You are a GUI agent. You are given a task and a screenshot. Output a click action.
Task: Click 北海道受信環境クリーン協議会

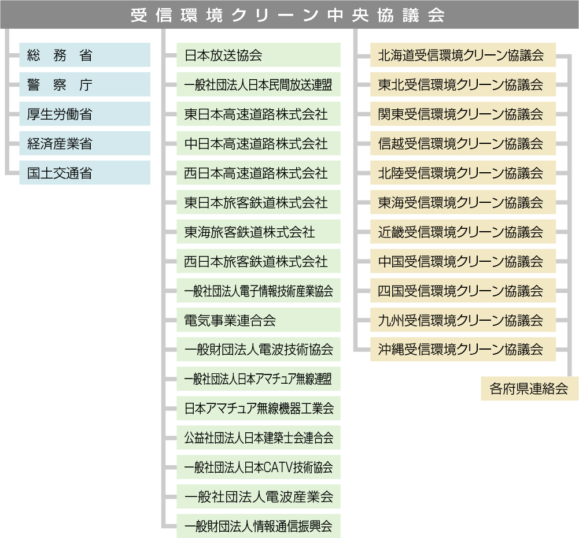(463, 55)
